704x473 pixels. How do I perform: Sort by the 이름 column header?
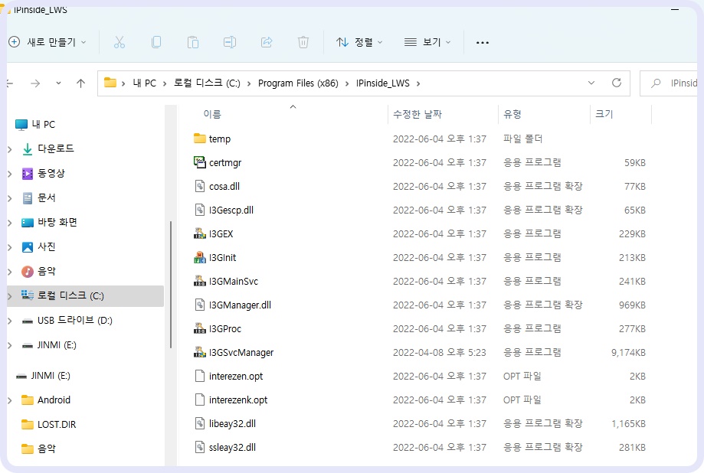pyautogui.click(x=212, y=115)
